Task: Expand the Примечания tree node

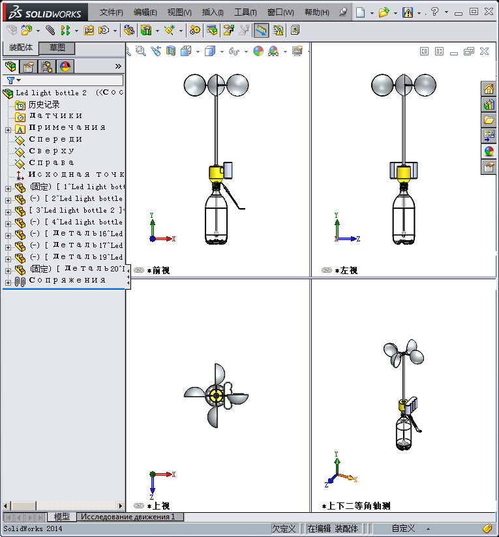Action: (8, 130)
